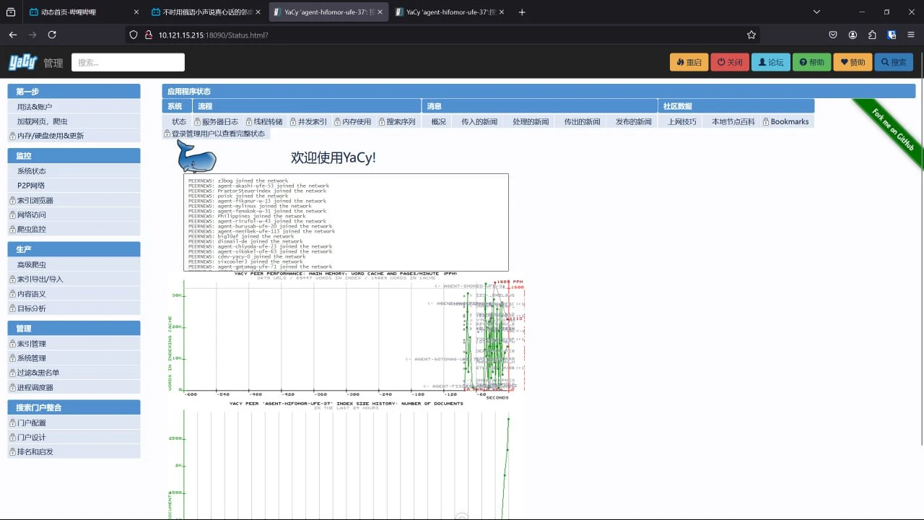Open the 搜索序列 menu item
Screen dimensions: 924x520
(x=397, y=122)
